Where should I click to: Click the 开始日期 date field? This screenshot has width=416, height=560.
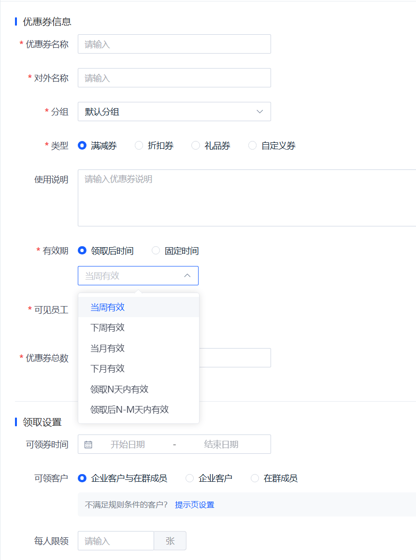tap(128, 444)
